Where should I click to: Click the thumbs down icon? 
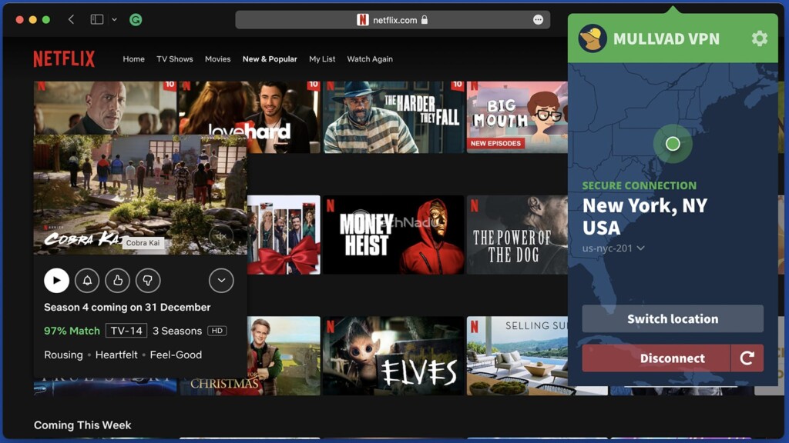tap(148, 280)
